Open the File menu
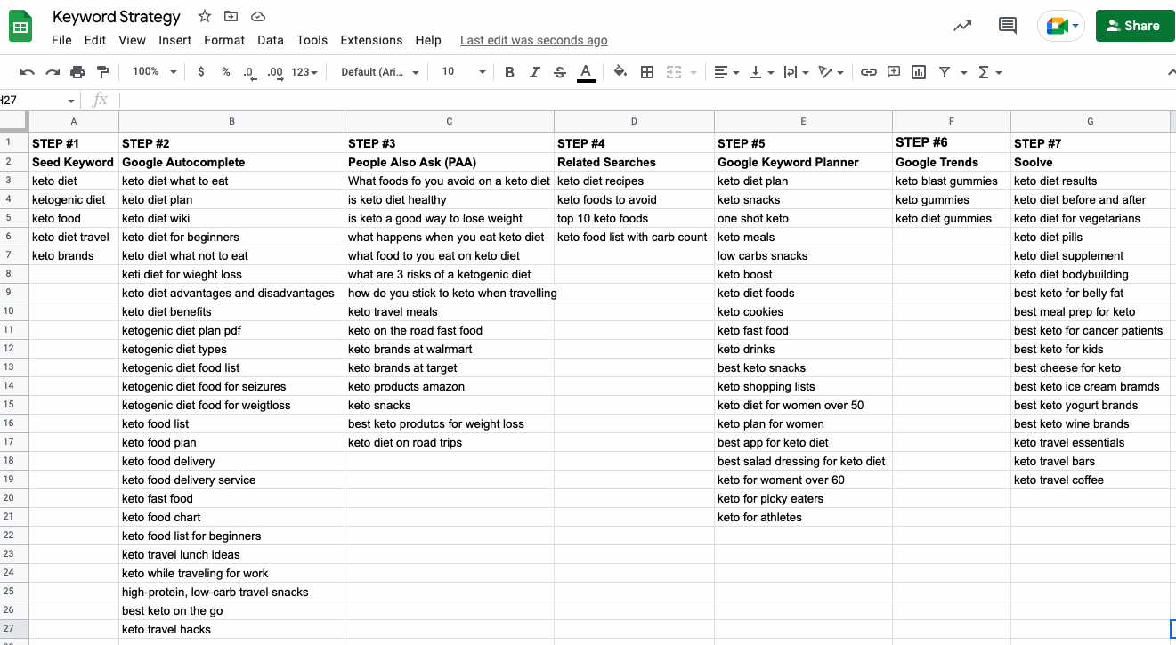Viewport: 1176px width, 645px height. tap(61, 40)
